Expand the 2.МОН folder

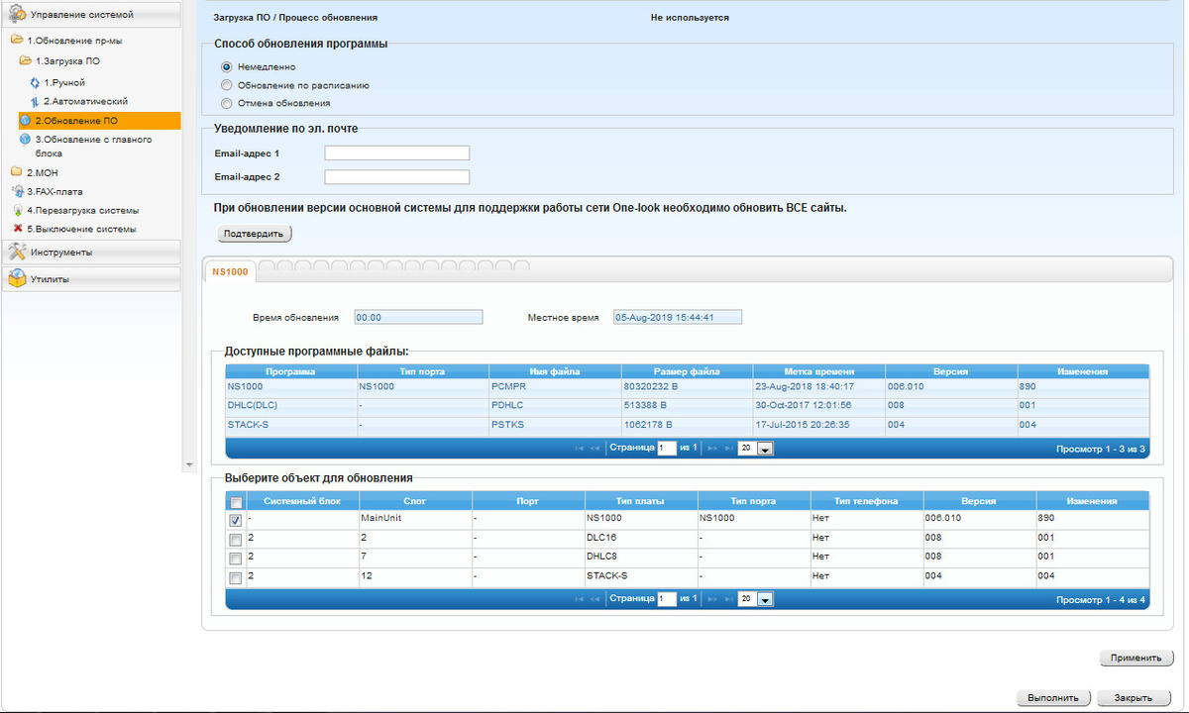16,172
